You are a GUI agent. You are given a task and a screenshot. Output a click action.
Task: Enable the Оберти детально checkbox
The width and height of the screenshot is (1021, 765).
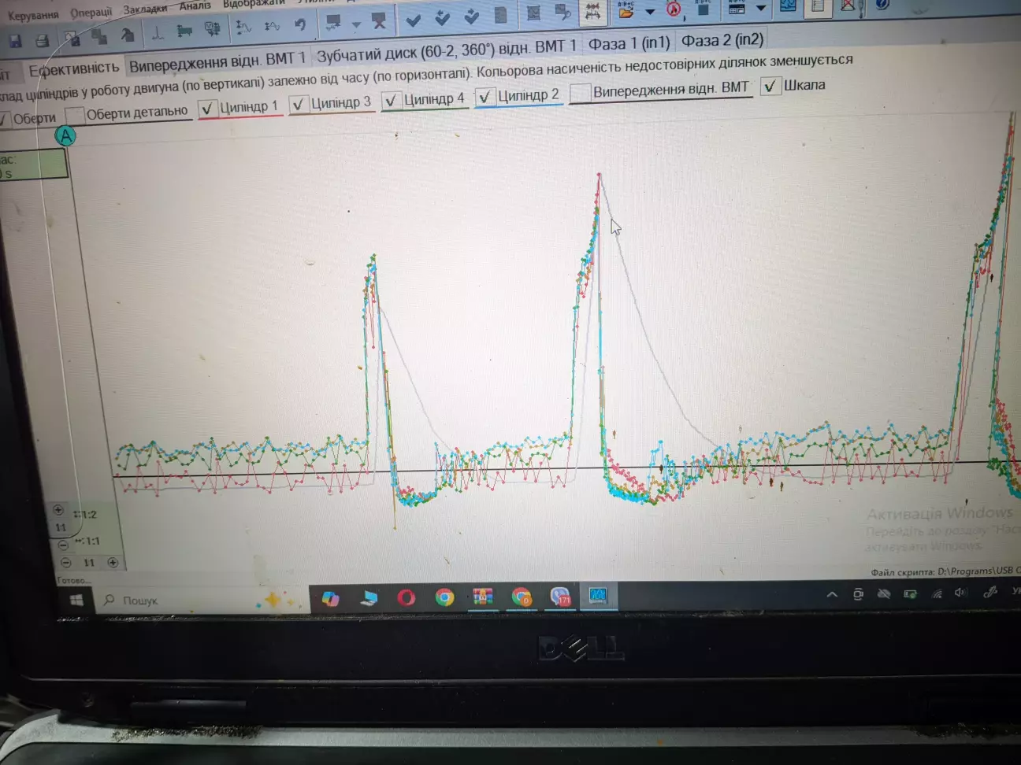[x=75, y=115]
